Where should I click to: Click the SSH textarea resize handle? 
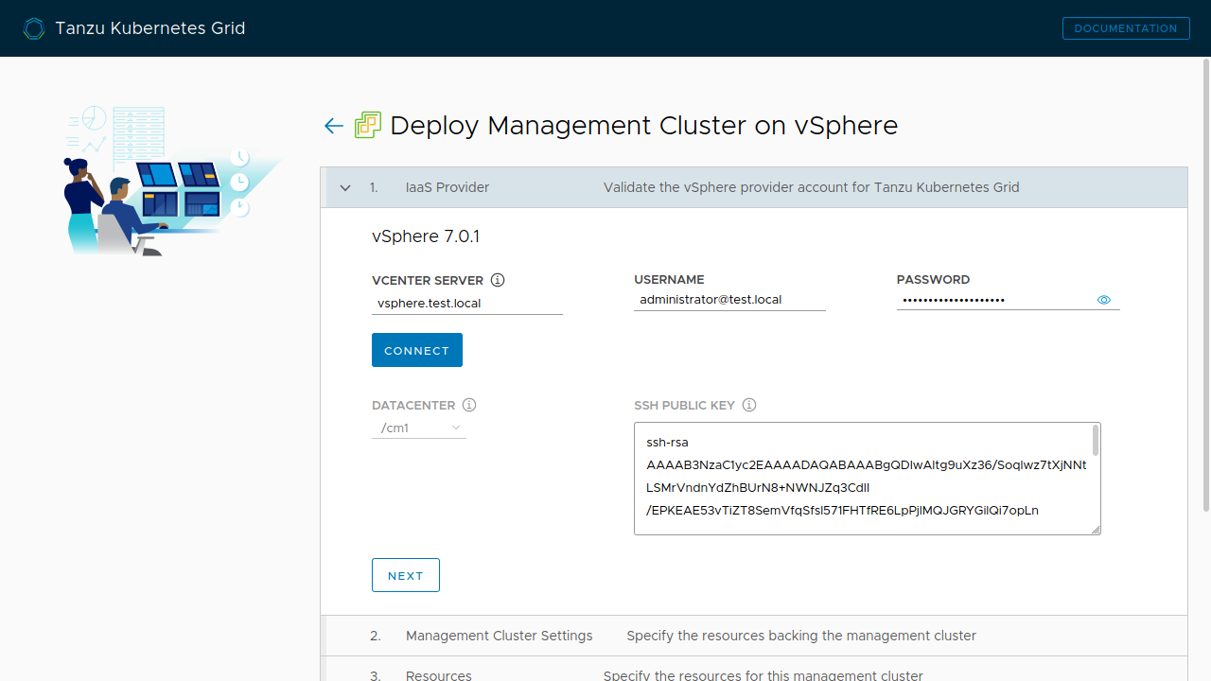[x=1096, y=530]
